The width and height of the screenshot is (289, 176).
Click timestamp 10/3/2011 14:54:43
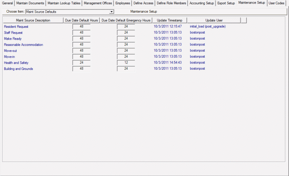[x=168, y=62]
